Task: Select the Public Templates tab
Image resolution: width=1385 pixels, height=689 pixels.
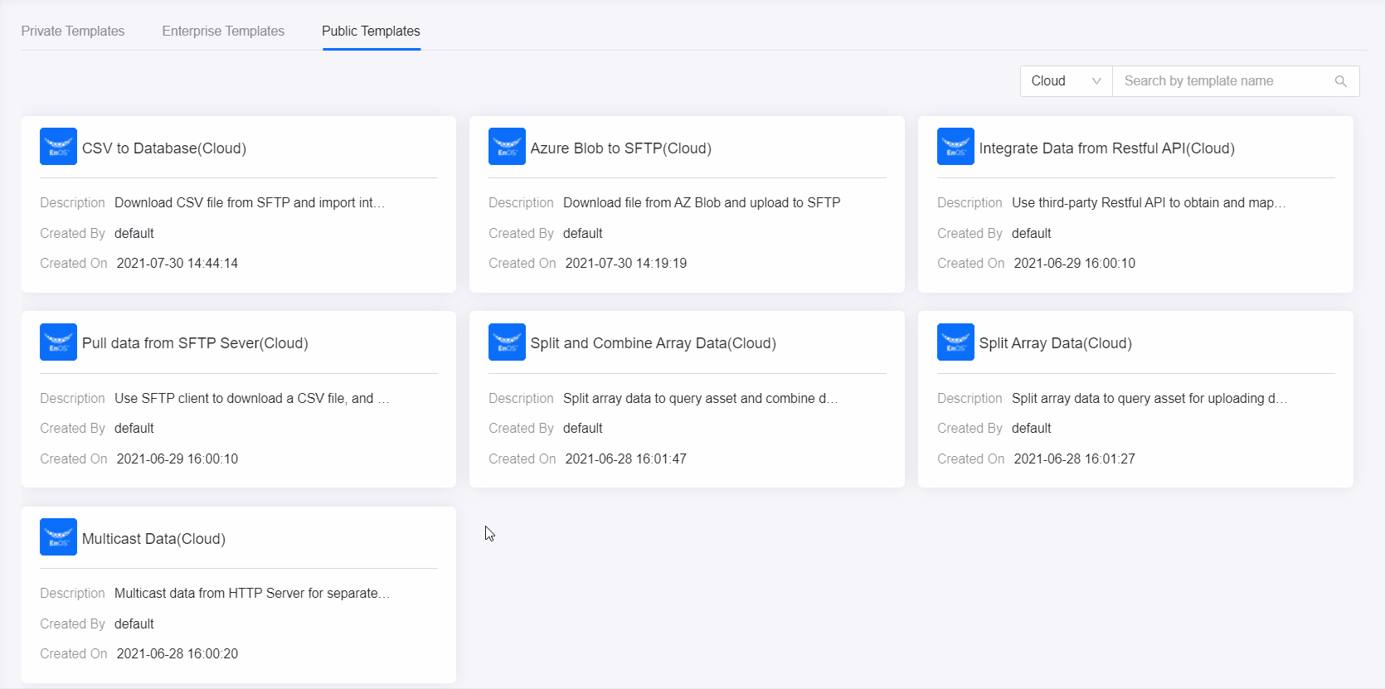Action: coord(371,32)
